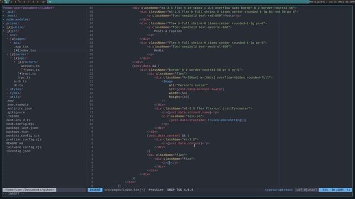The width and height of the screenshot is (355, 199).
Task: Click the tree's statusline path /home/user/Documents/gibber
Action: click(x=29, y=190)
